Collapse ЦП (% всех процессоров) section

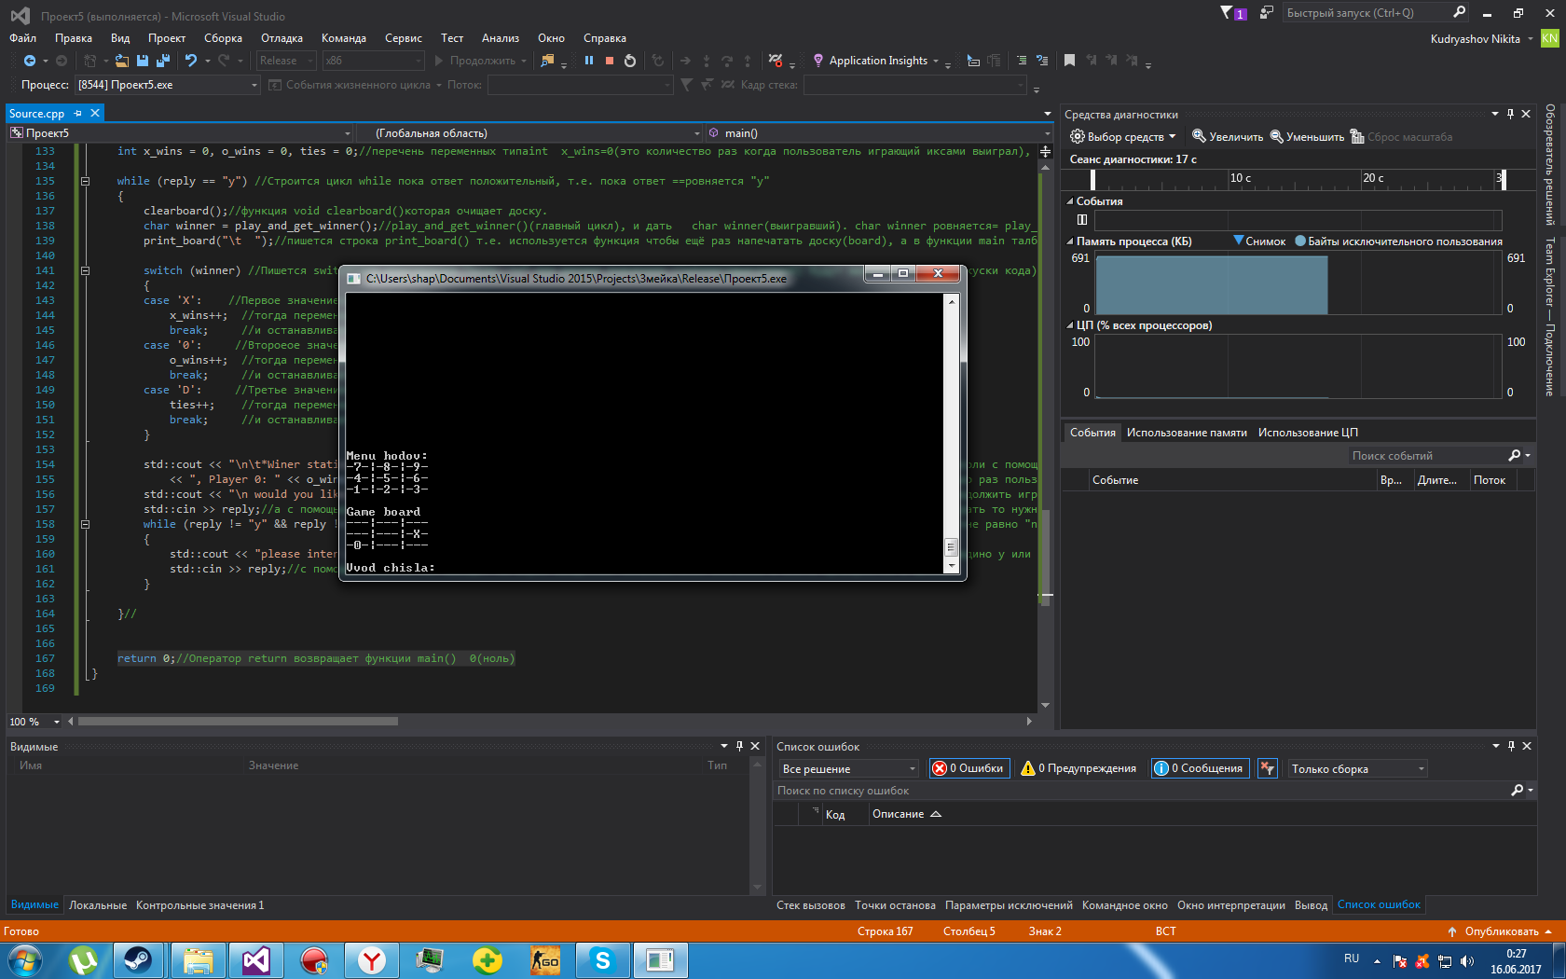point(1070,325)
